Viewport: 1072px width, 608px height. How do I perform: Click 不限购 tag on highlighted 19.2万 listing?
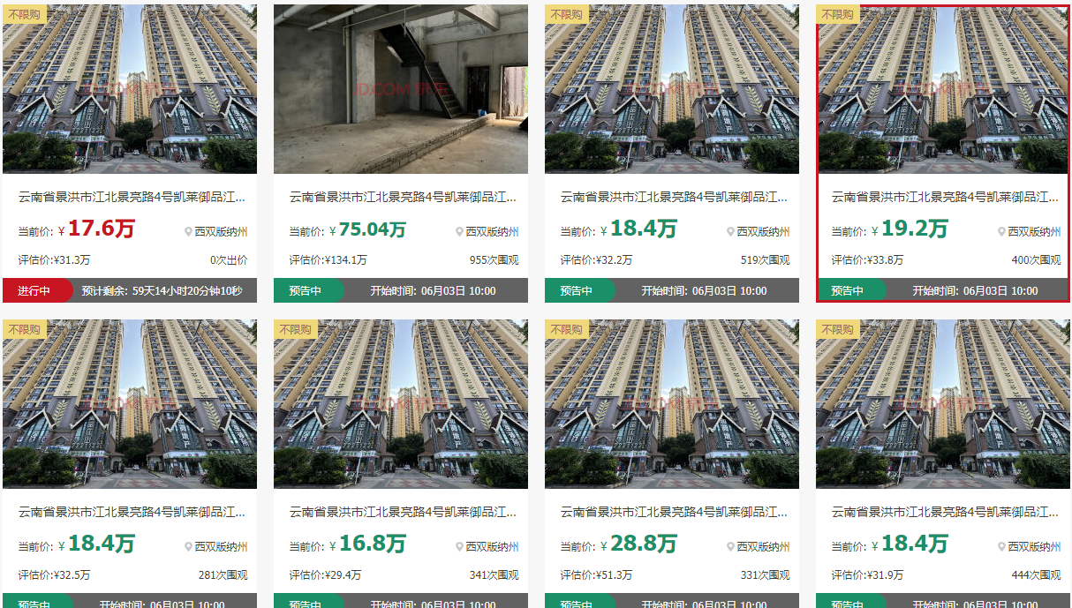837,14
